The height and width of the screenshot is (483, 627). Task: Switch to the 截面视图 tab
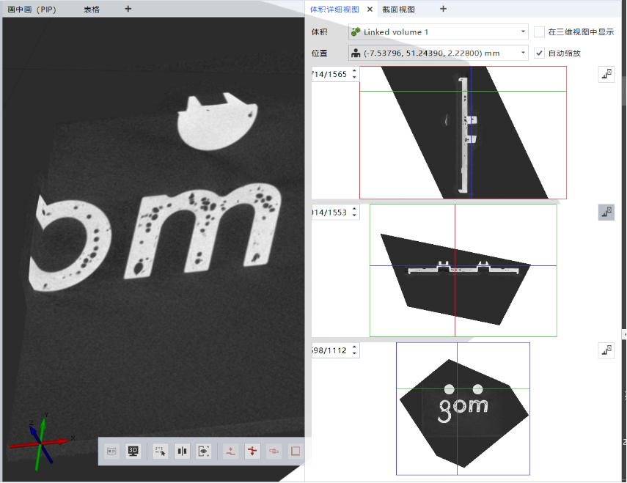pyautogui.click(x=398, y=10)
